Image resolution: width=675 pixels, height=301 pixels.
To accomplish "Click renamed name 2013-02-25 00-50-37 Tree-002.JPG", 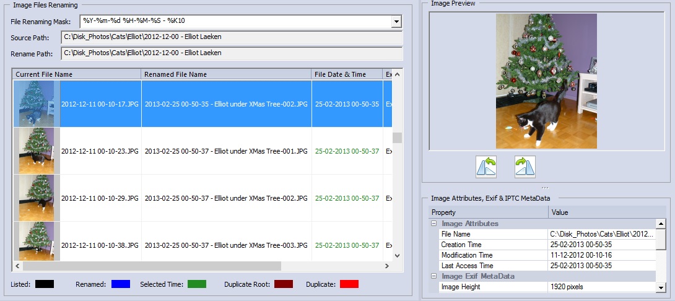I will click(226, 199).
